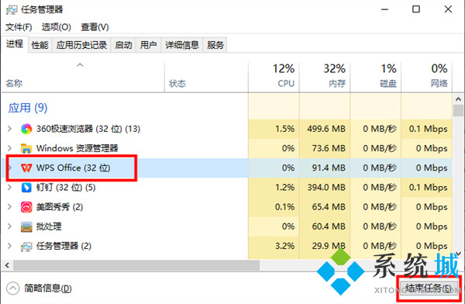465x304 pixels.
Task: Open the 选项(O) menu
Action: [x=57, y=27]
